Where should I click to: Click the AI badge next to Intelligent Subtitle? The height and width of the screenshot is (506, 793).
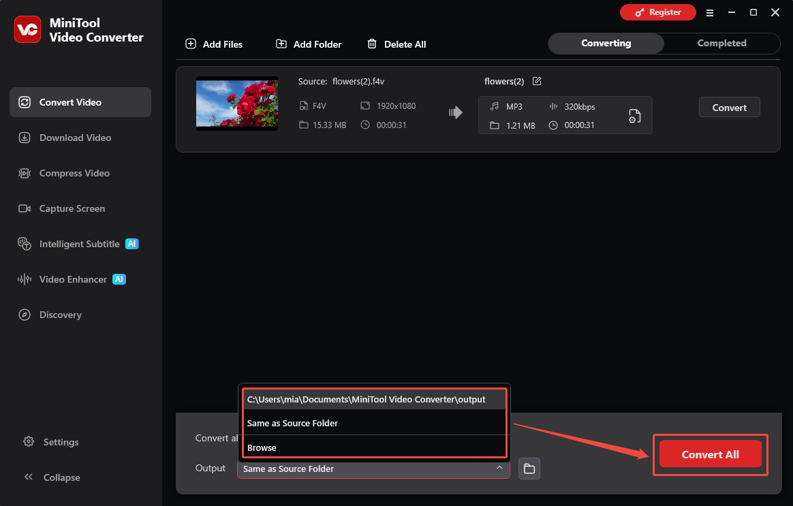(131, 244)
